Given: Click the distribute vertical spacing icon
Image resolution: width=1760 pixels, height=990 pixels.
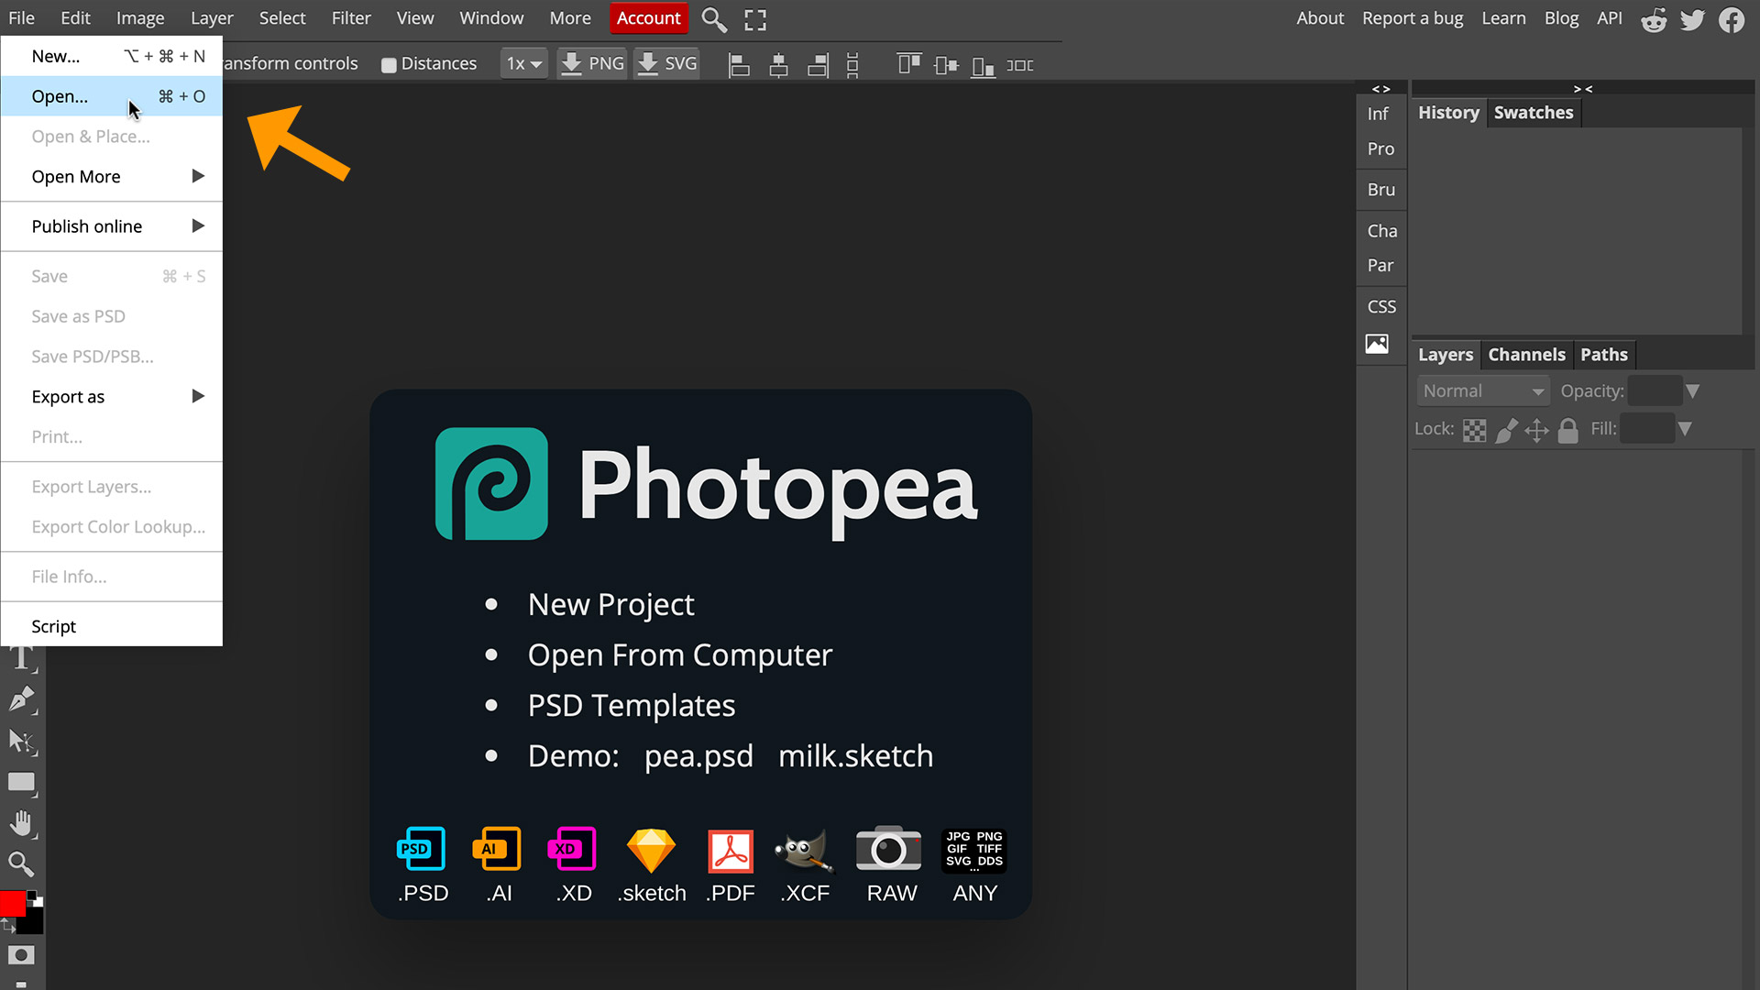Looking at the screenshot, I should 852,65.
